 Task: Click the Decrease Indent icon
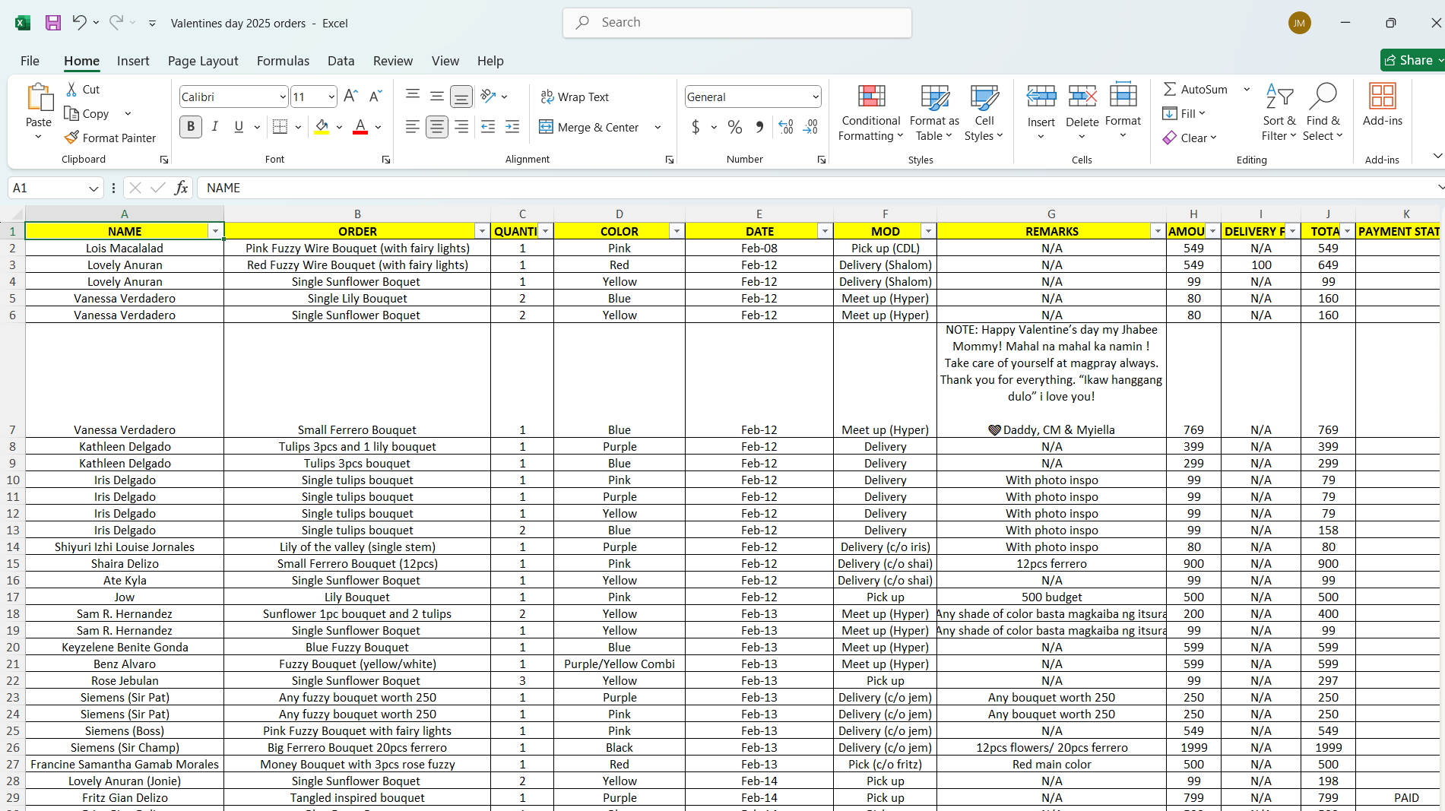pyautogui.click(x=488, y=127)
